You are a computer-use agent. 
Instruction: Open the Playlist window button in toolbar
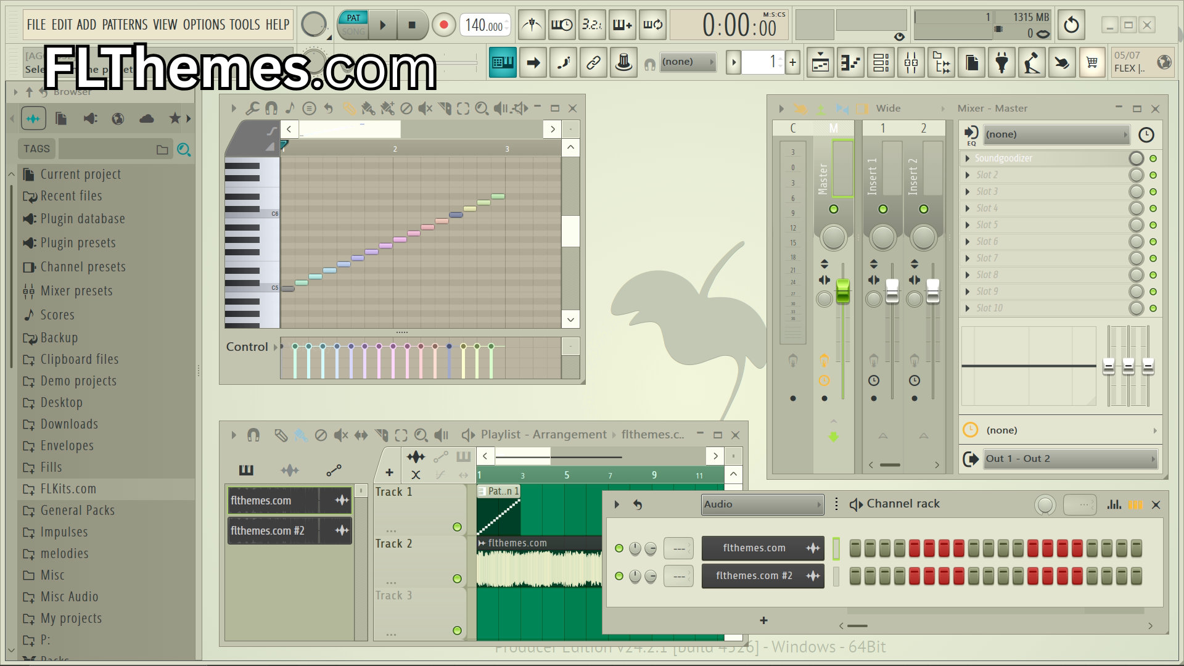coord(821,62)
